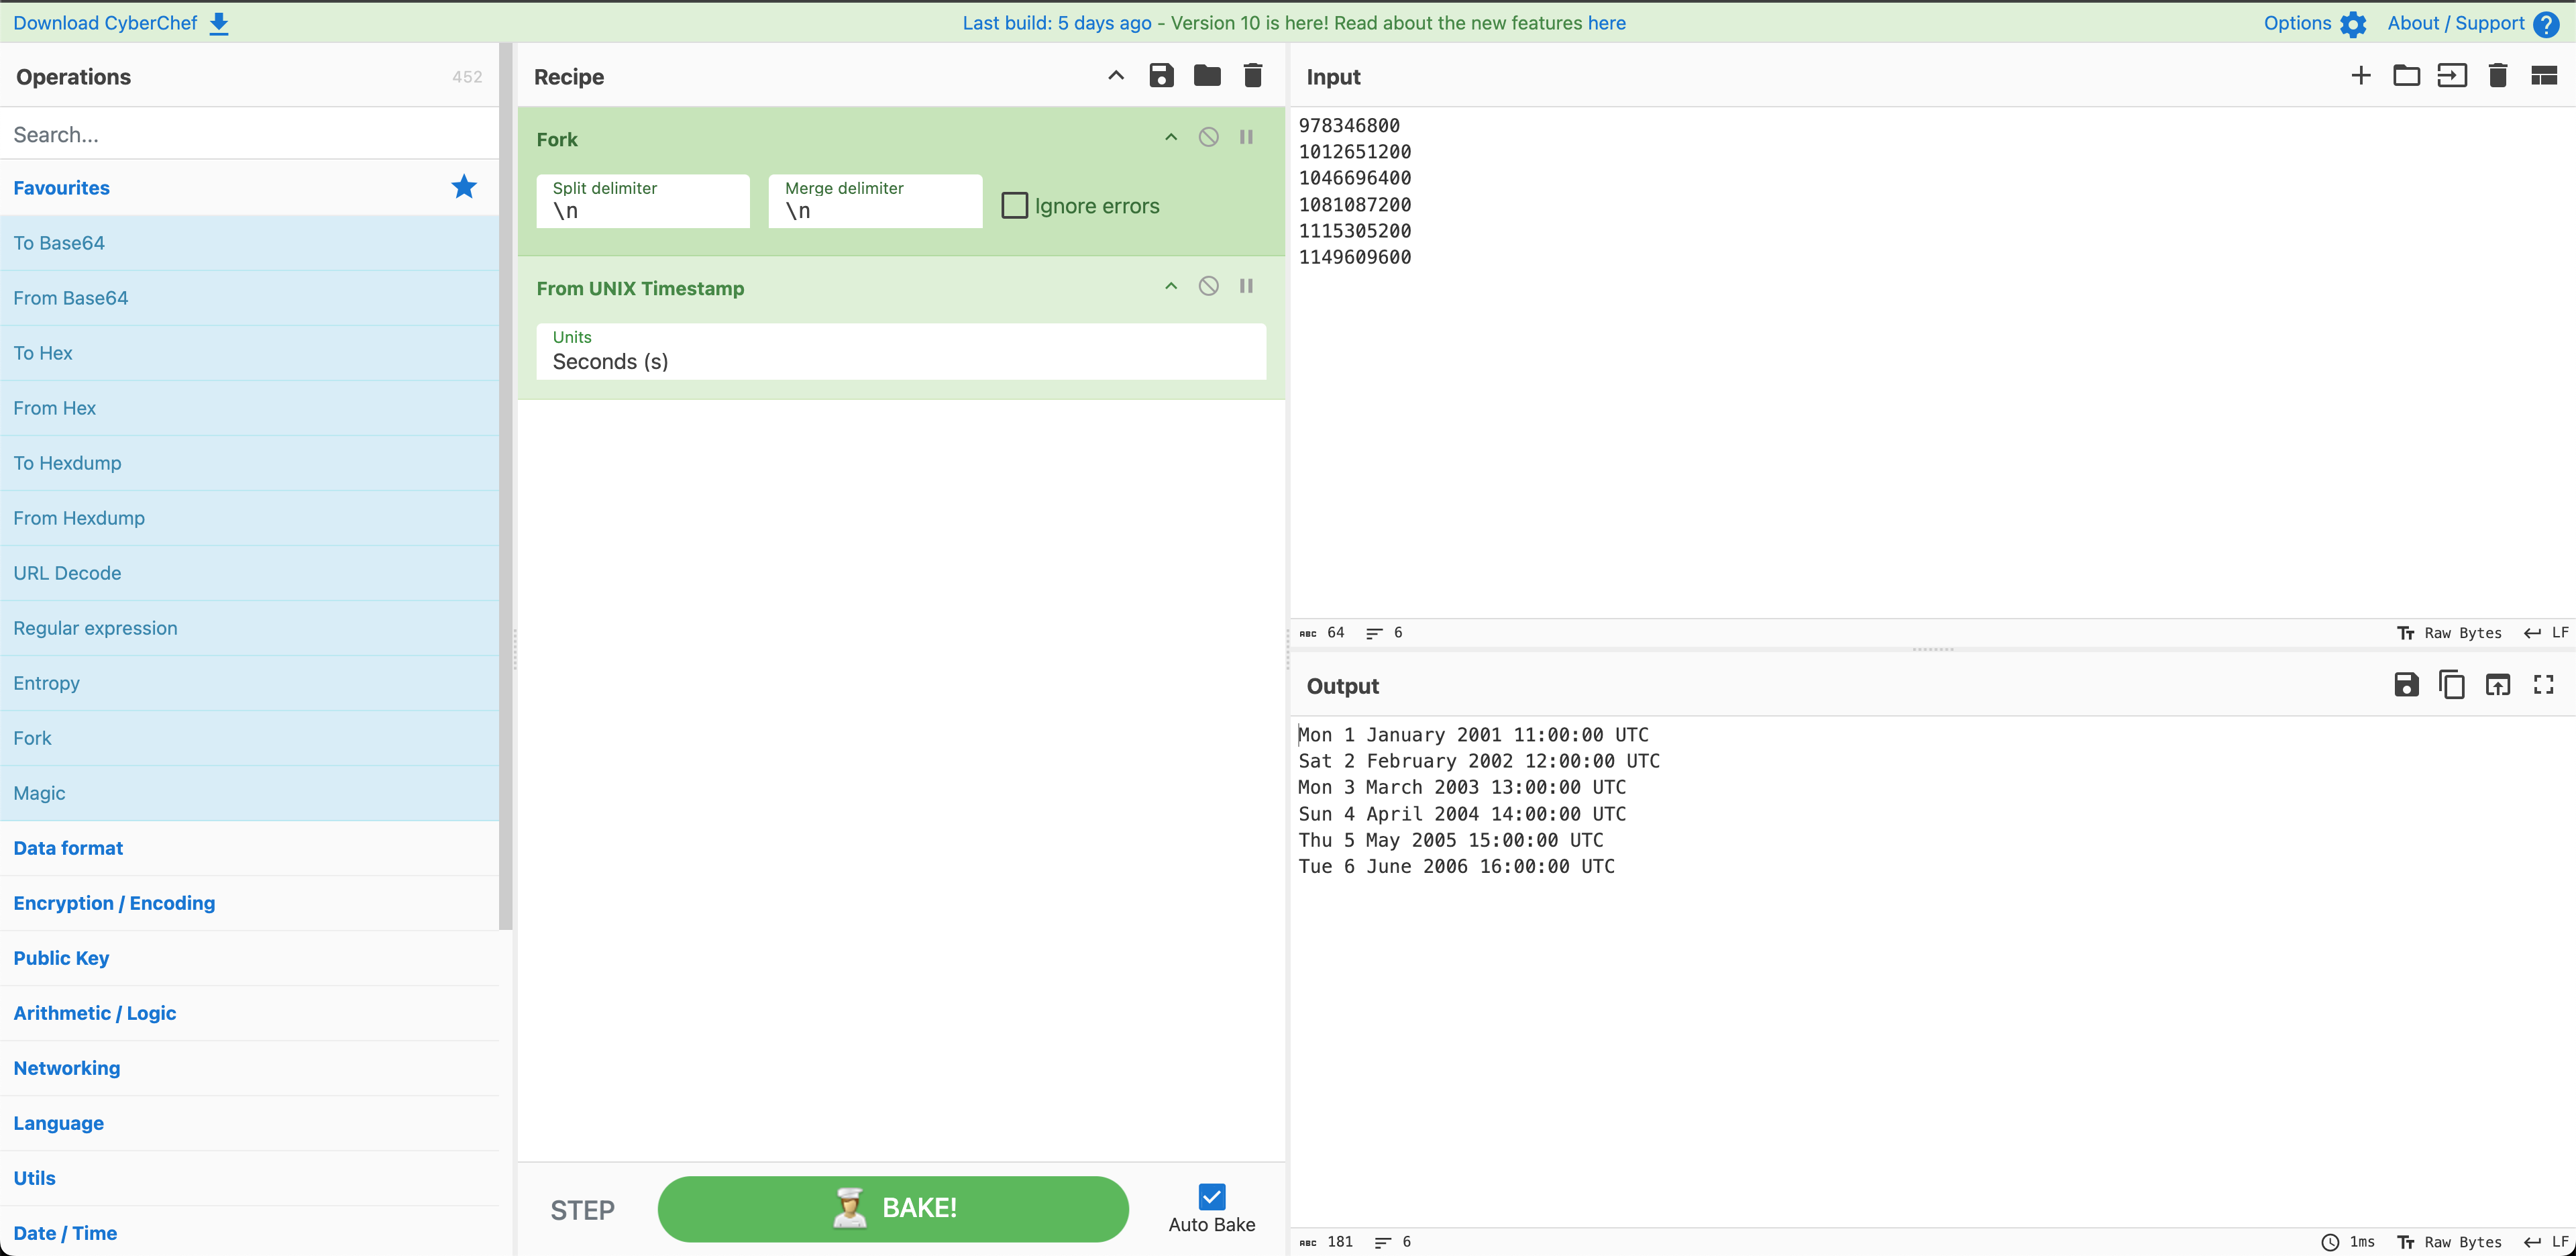Viewport: 2576px width, 1256px height.
Task: Set a breakpoint on the Fork operation
Action: (x=1246, y=138)
